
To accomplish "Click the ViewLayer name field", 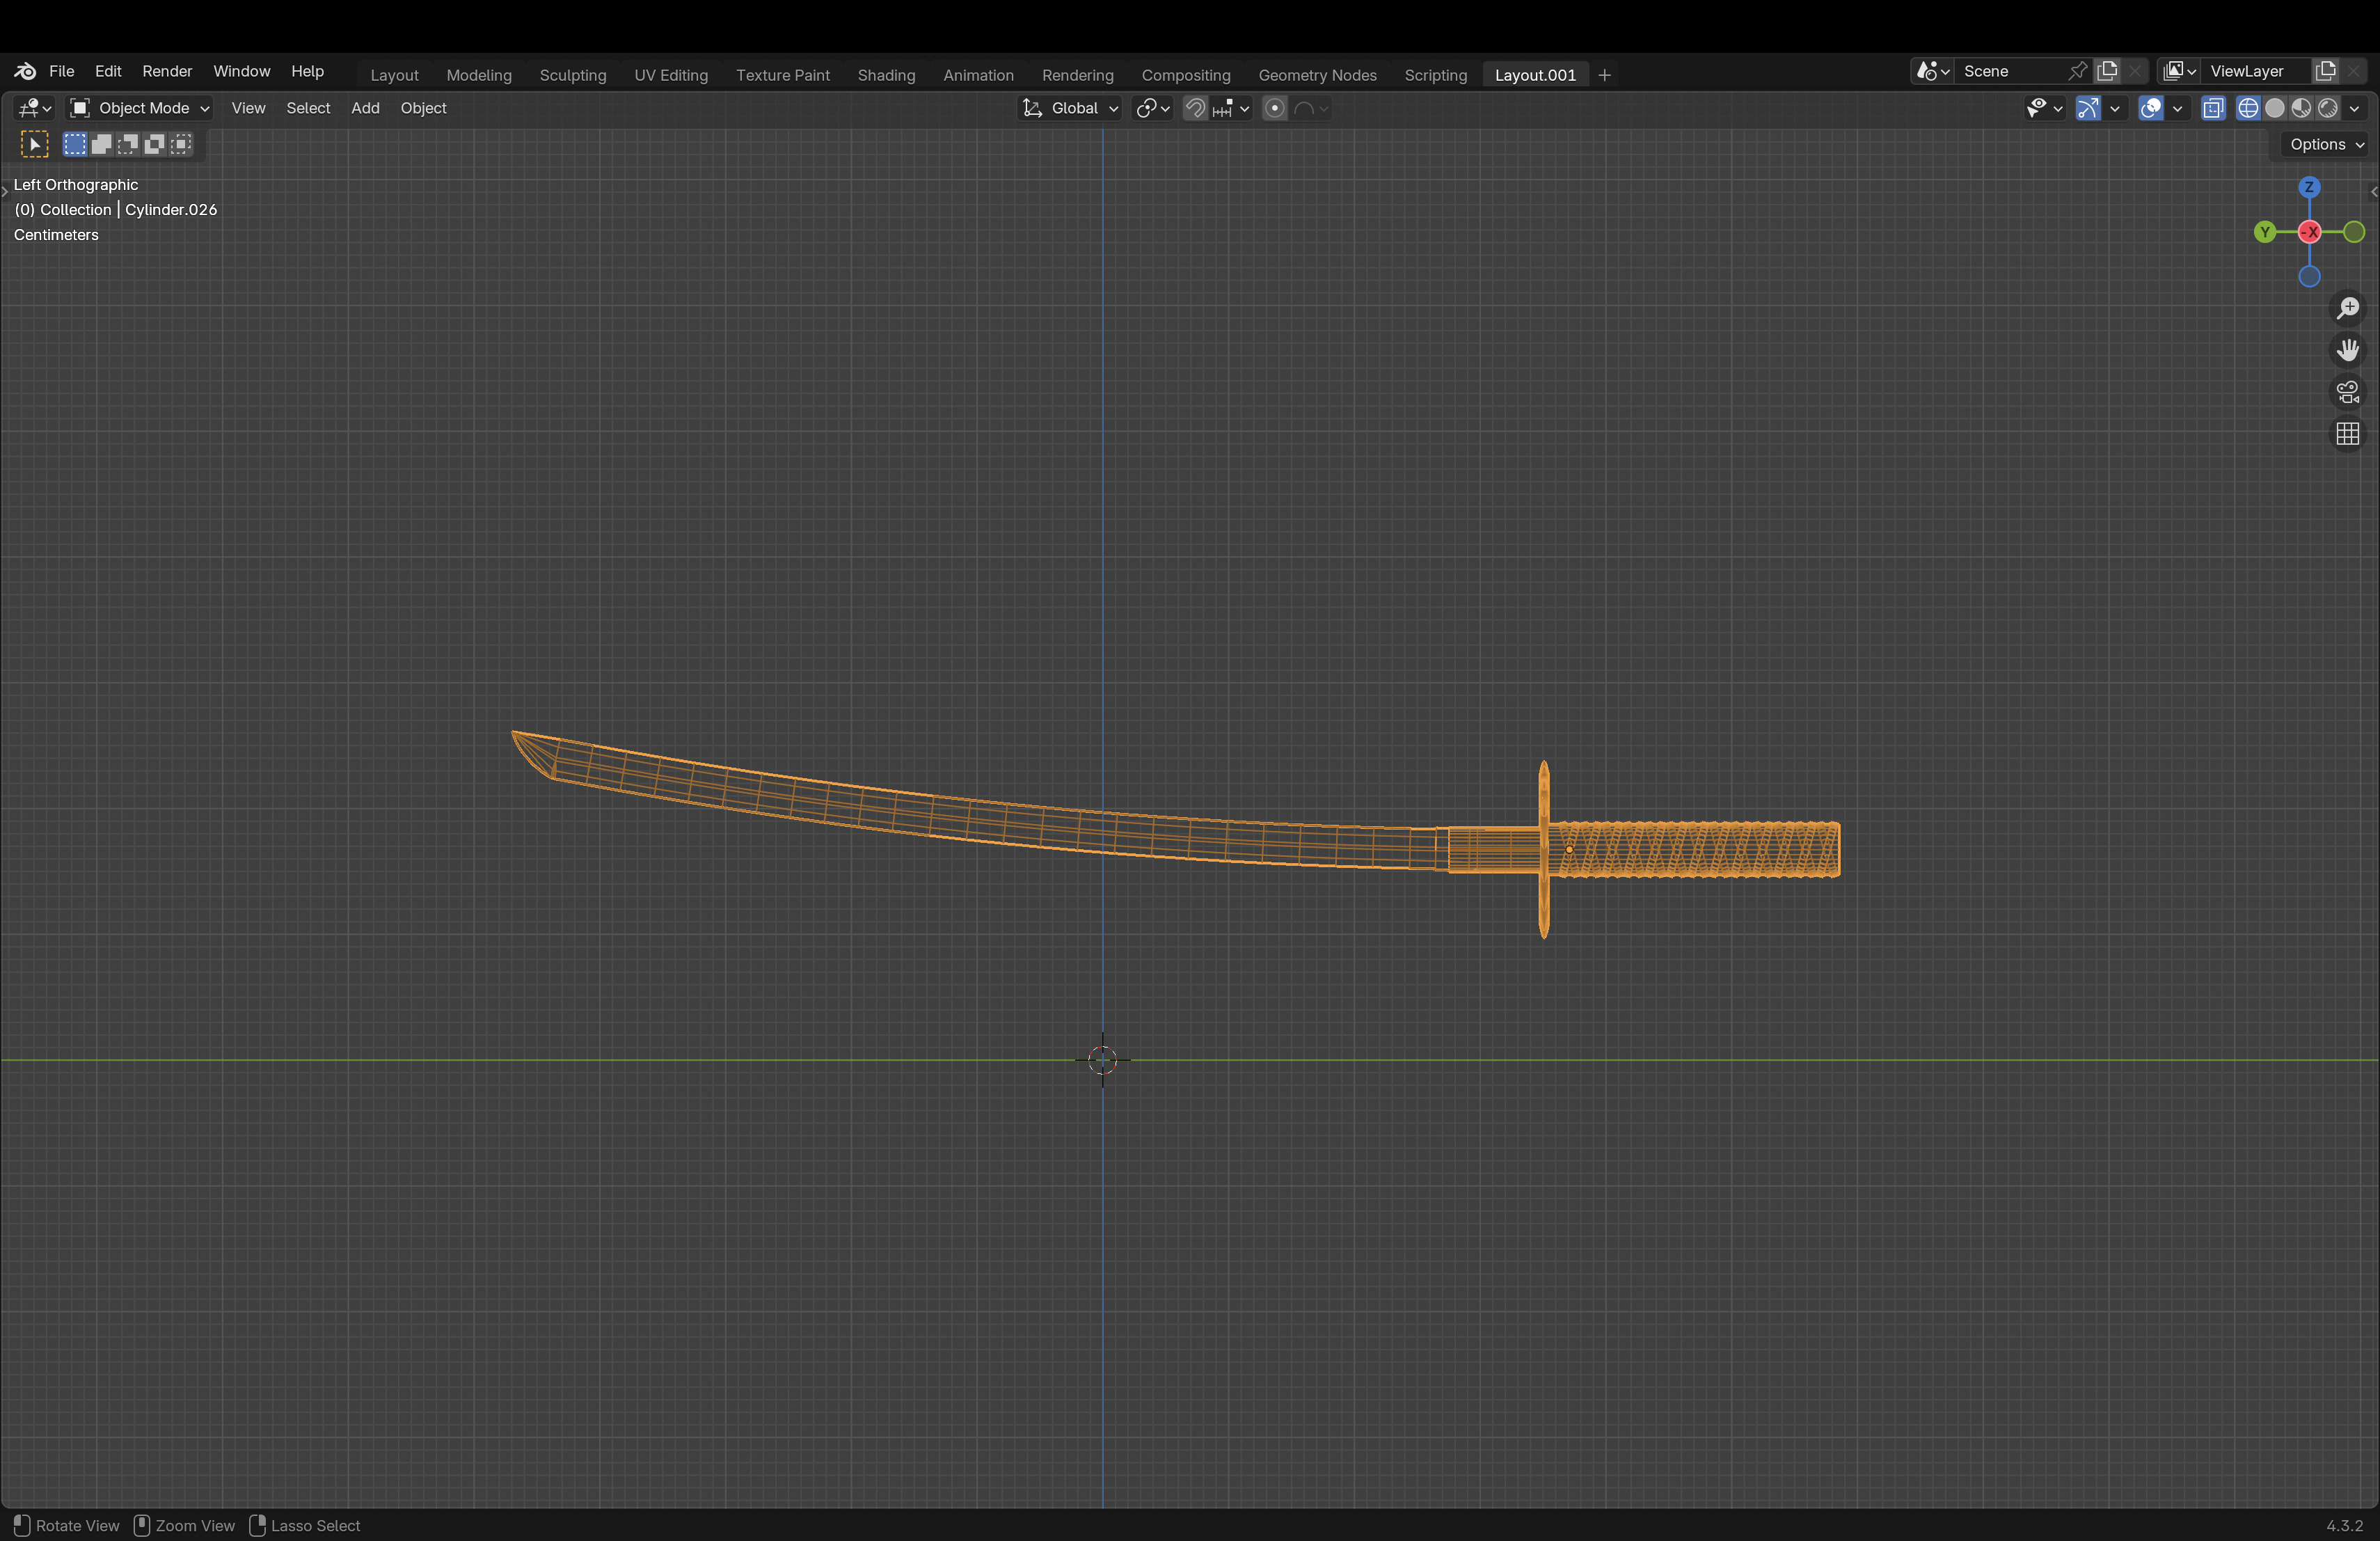I will tap(2256, 71).
